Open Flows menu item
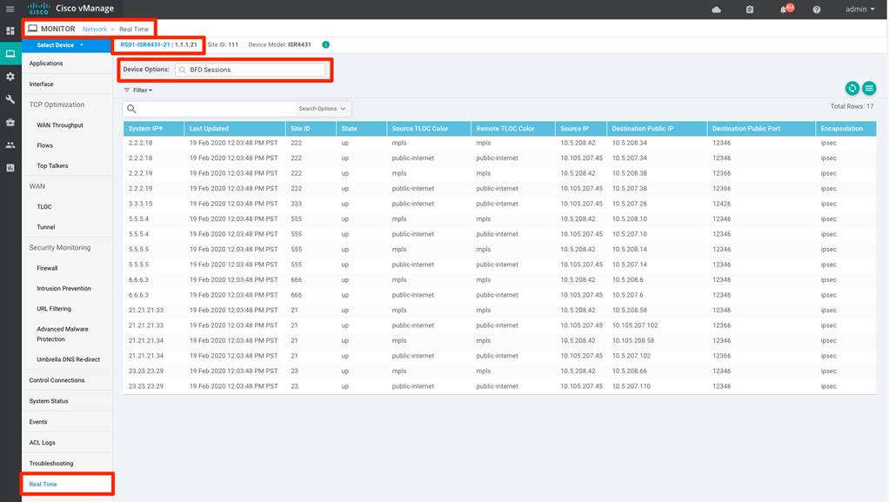Image resolution: width=889 pixels, height=502 pixels. click(x=44, y=145)
